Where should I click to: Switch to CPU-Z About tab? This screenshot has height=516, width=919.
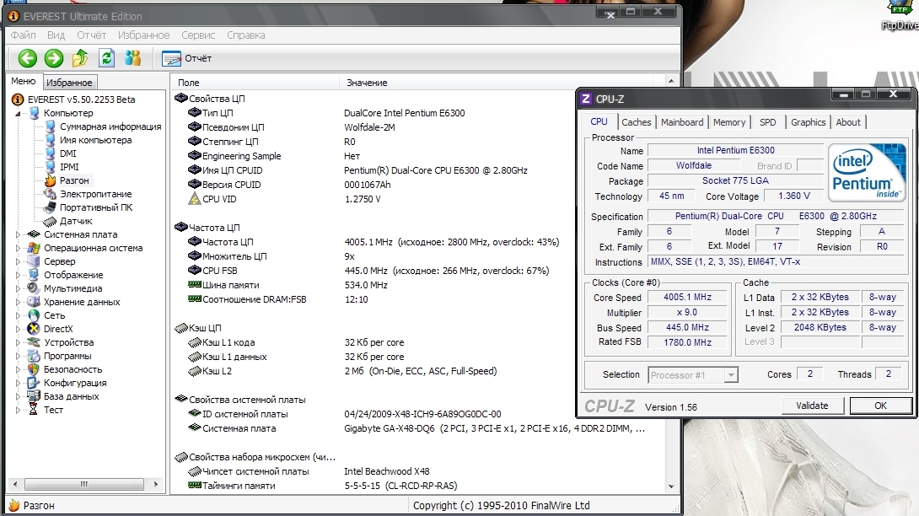pyautogui.click(x=848, y=122)
